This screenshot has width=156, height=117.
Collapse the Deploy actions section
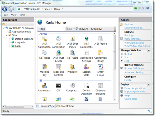pyautogui.click(x=149, y=85)
